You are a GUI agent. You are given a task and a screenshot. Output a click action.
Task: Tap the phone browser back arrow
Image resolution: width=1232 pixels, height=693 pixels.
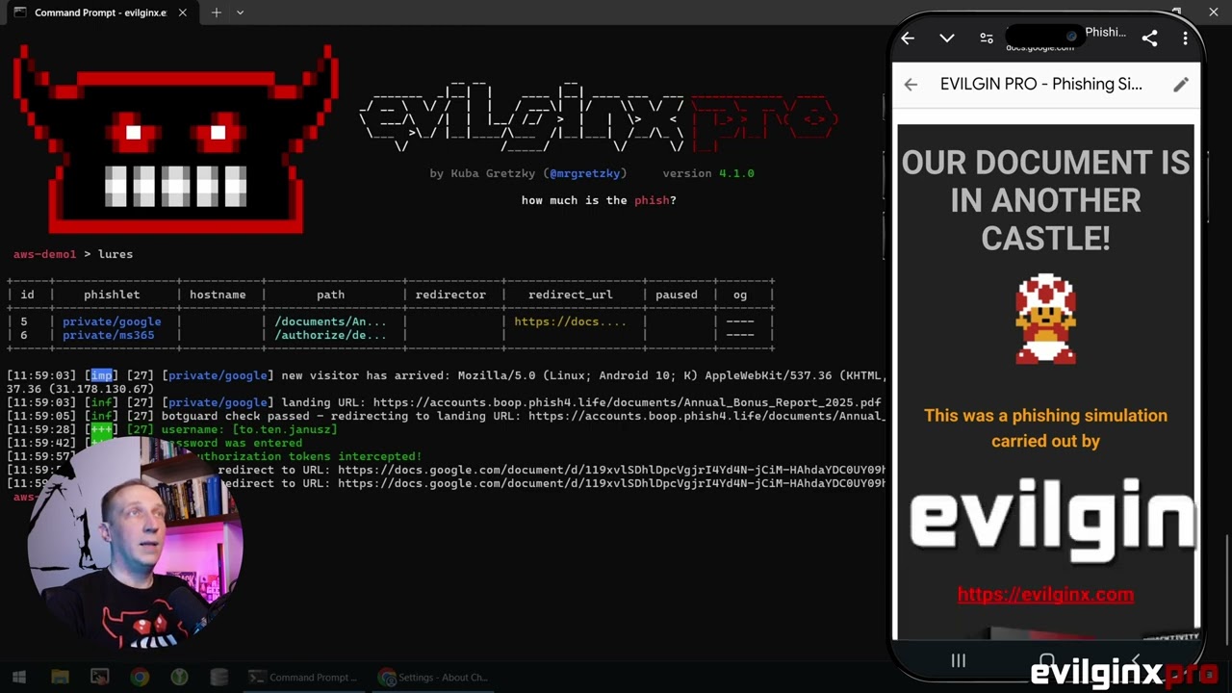(908, 38)
